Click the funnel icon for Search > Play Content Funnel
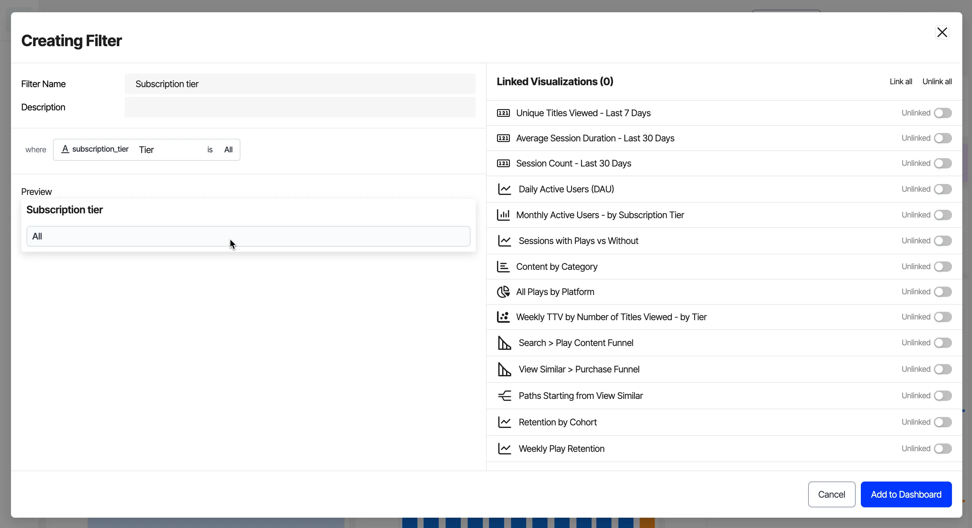Viewport: 972px width, 528px height. tap(504, 343)
